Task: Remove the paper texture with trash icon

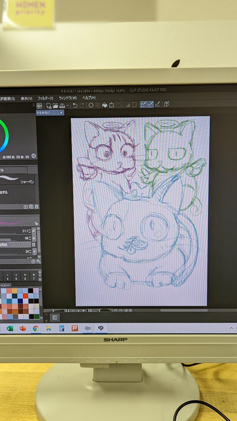Action: click(x=34, y=245)
